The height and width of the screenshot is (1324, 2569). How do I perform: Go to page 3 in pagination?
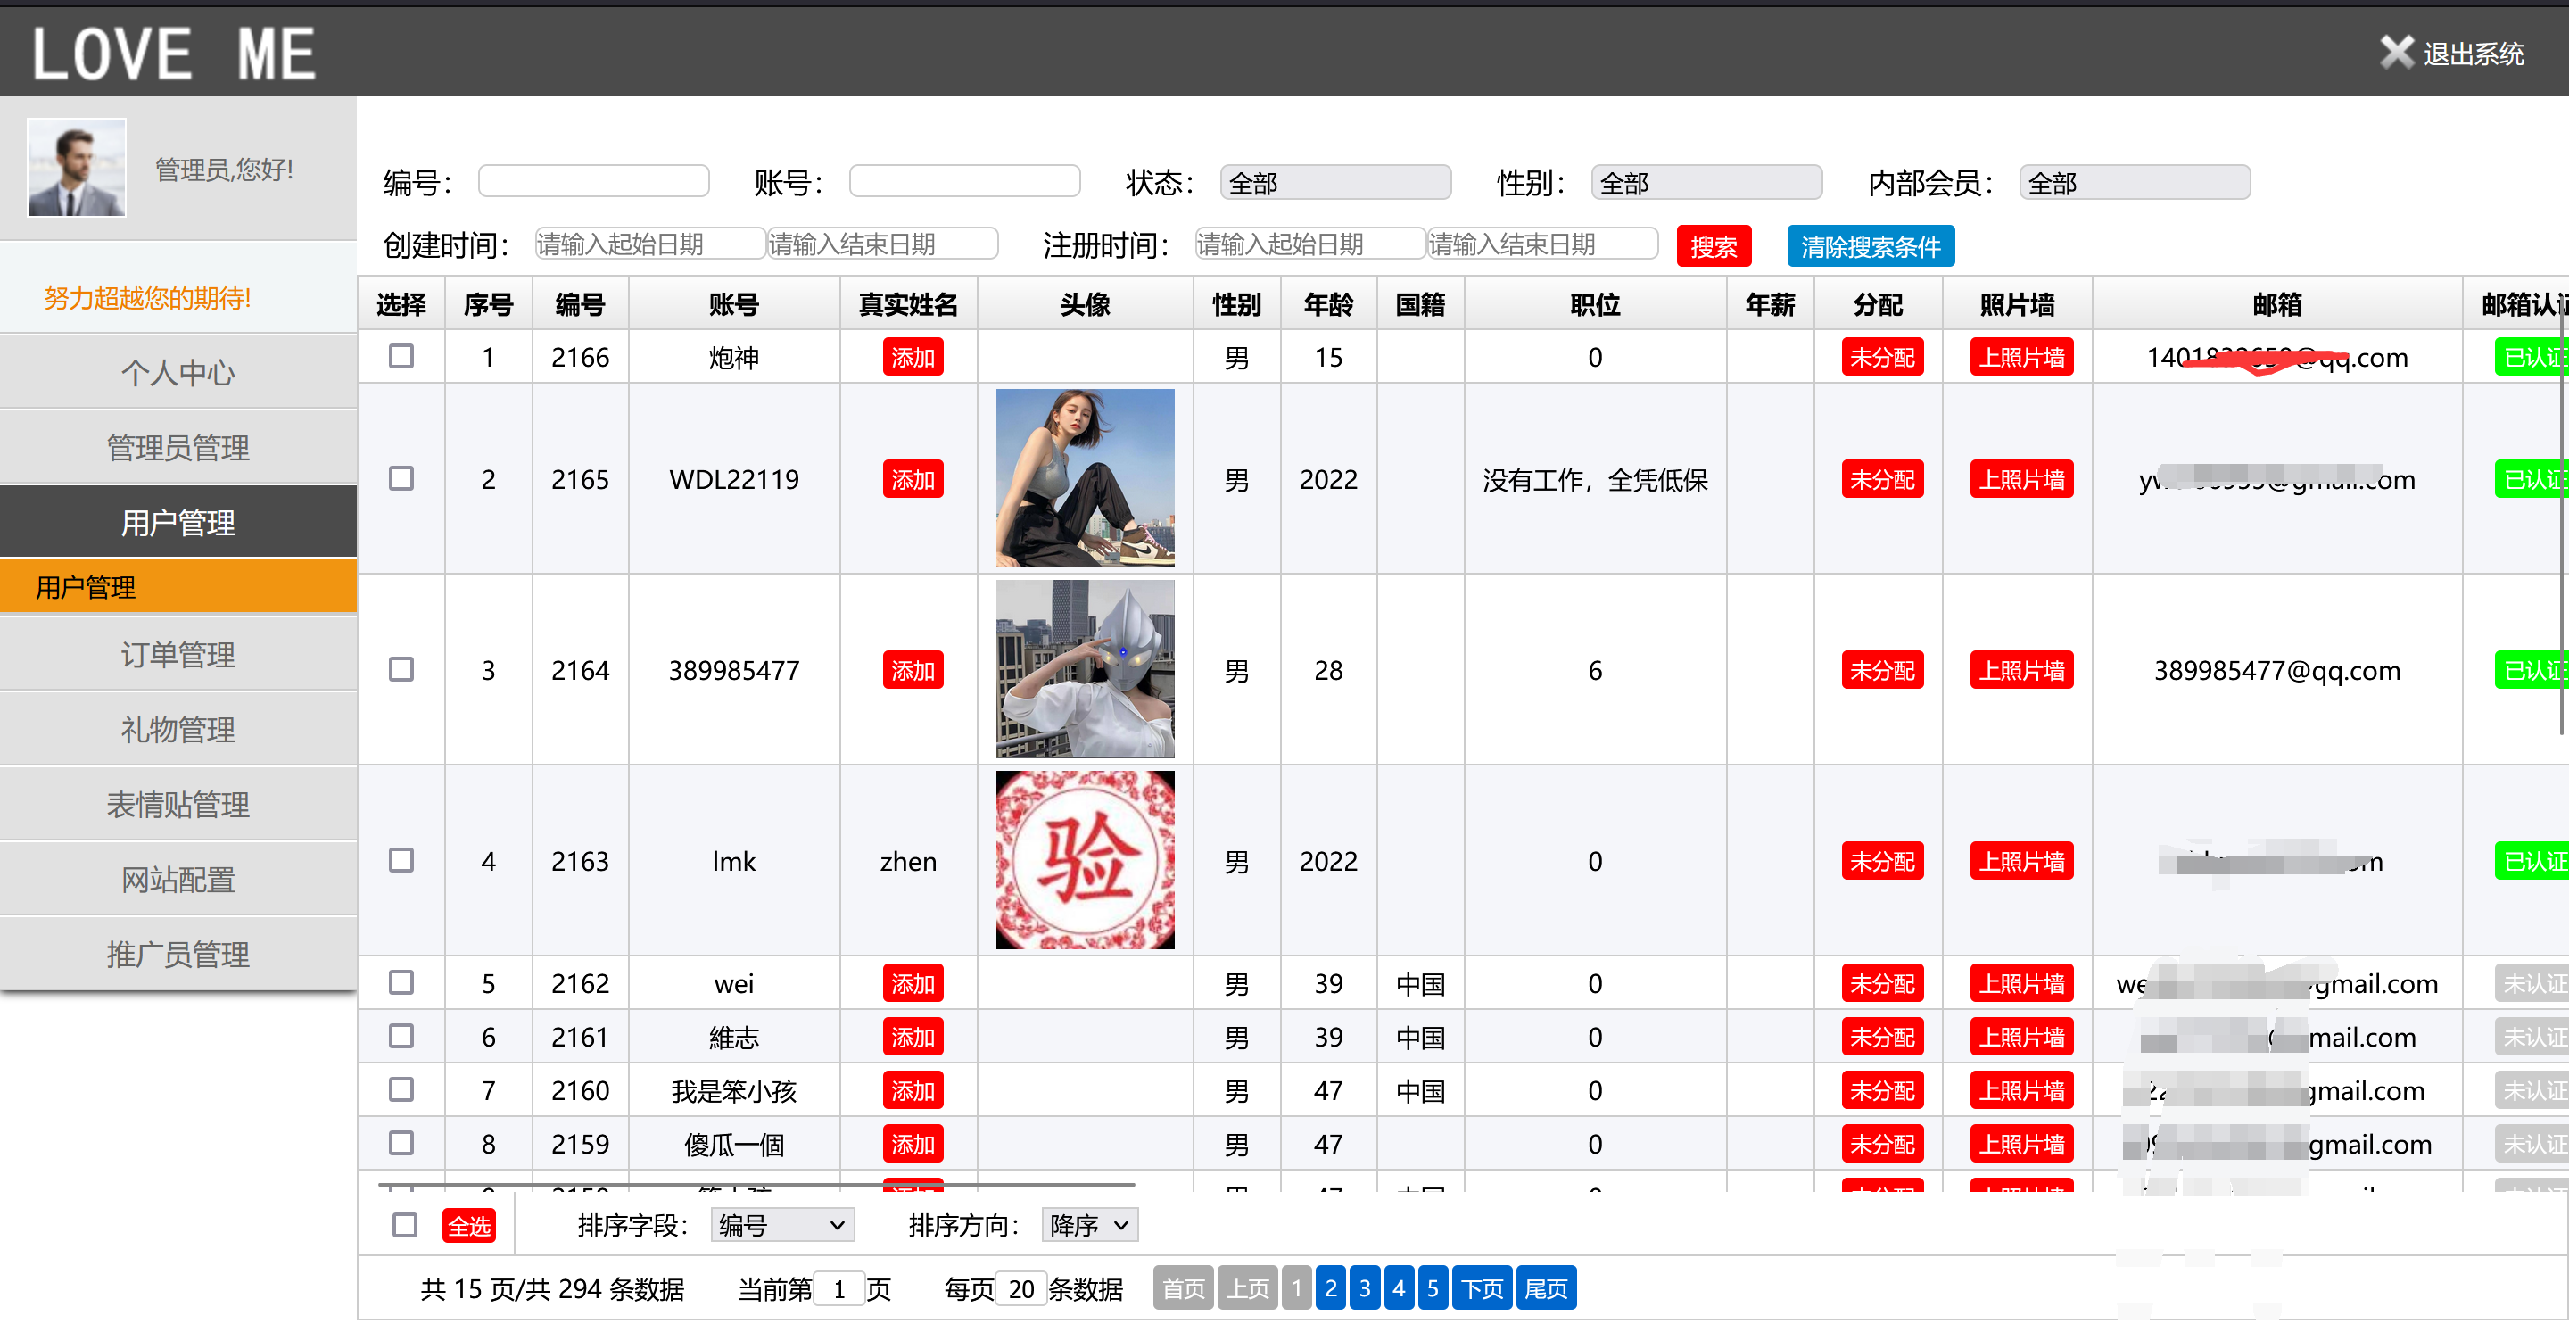[x=1364, y=1288]
